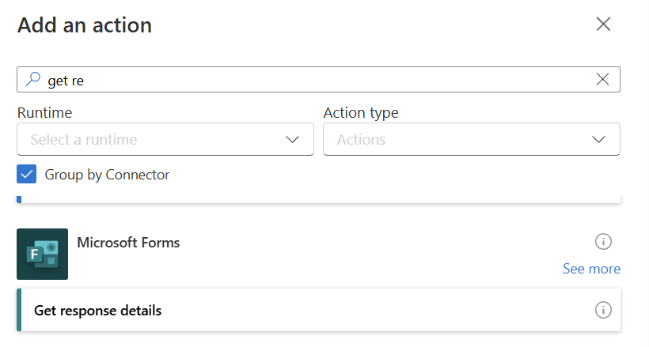The width and height of the screenshot is (649, 347).
Task: Close the Add an action panel
Action: point(603,24)
